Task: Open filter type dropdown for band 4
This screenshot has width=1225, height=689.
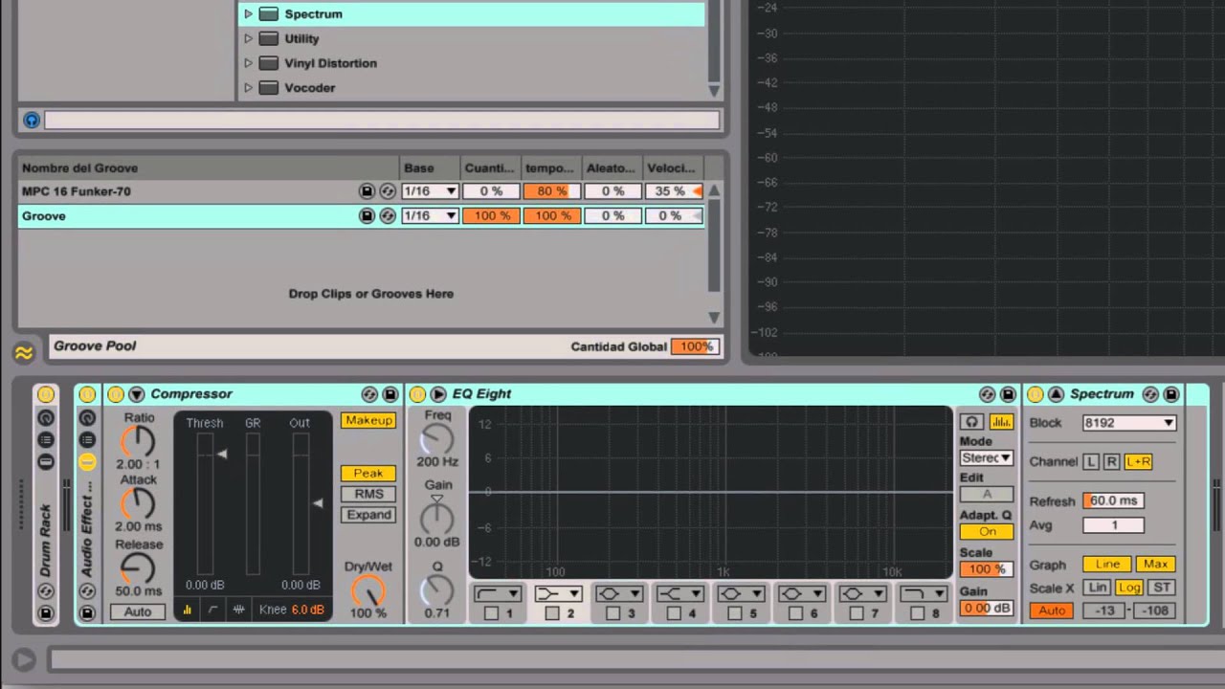Action: pos(680,593)
